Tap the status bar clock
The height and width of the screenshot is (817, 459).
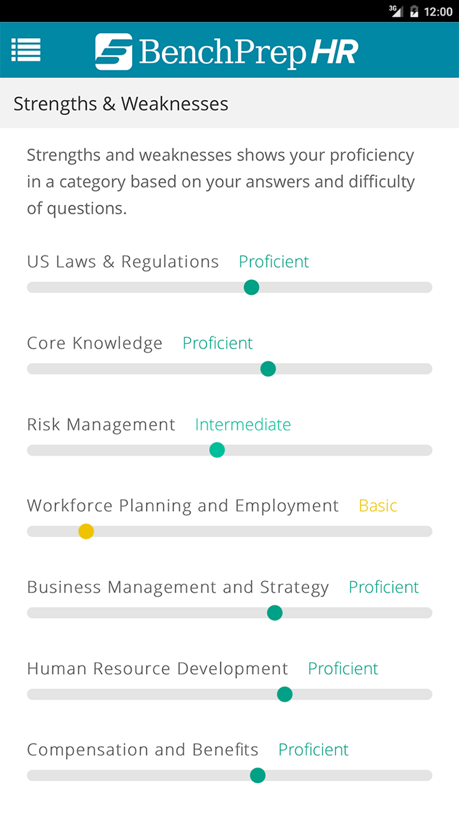pos(438,11)
